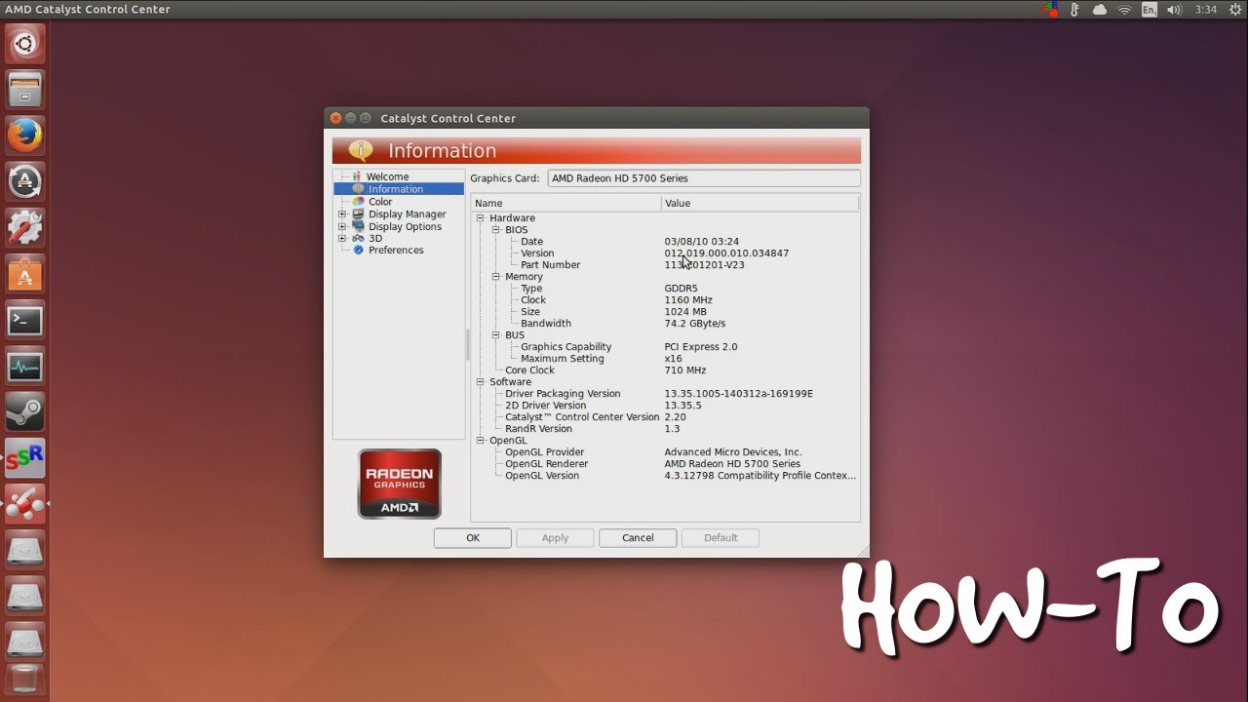Click the Information bubble header icon

(361, 150)
